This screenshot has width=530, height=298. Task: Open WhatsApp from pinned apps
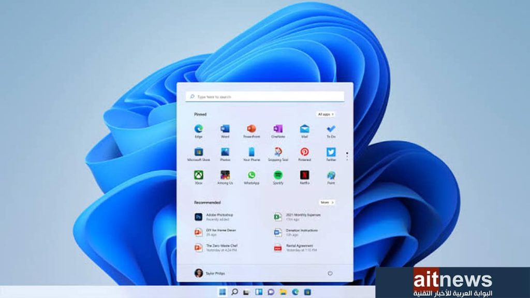coord(252,177)
